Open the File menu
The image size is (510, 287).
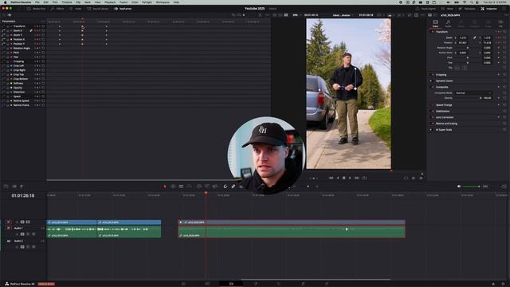pyautogui.click(x=37, y=2)
